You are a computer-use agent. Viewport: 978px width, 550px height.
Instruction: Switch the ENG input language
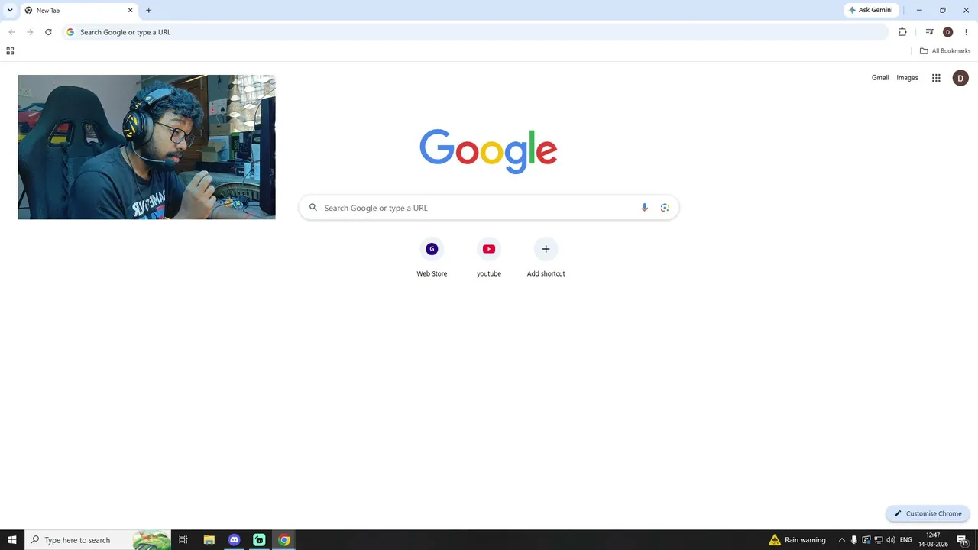click(906, 540)
